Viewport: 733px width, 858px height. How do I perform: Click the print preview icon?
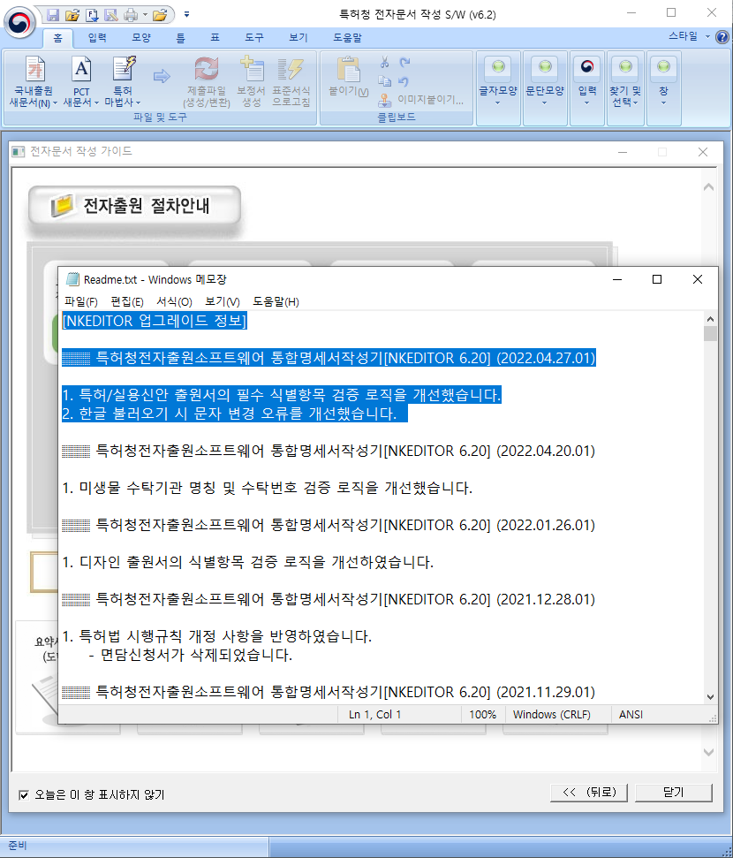111,15
